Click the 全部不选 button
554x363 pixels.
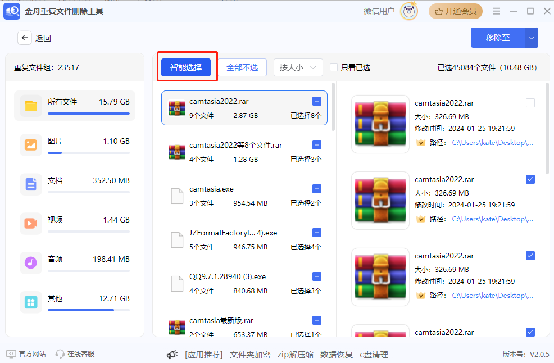[242, 67]
